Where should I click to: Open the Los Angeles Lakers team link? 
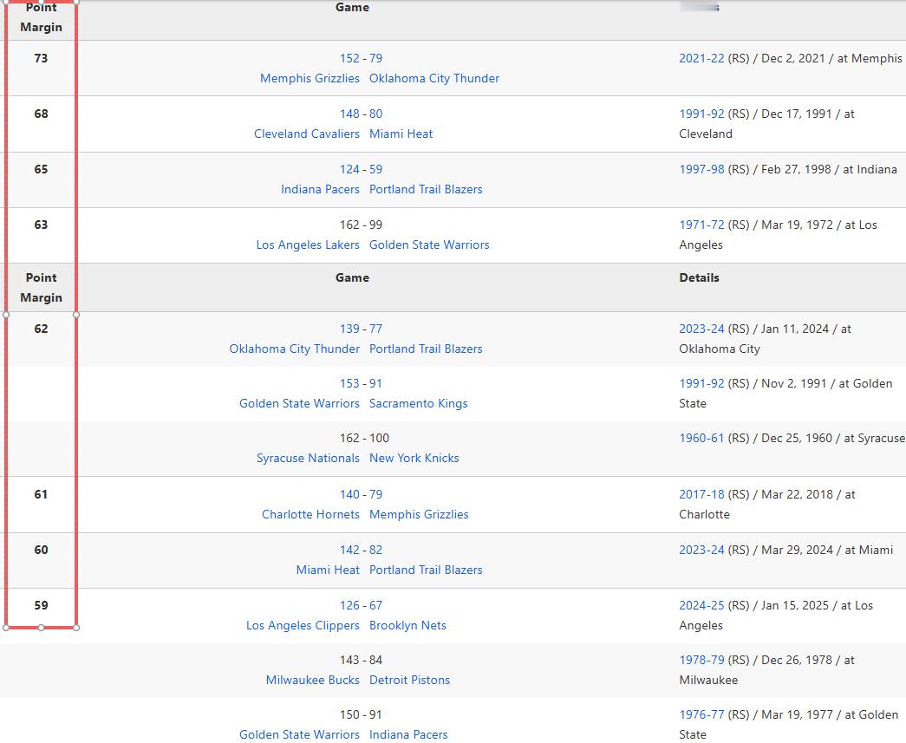pyautogui.click(x=307, y=244)
